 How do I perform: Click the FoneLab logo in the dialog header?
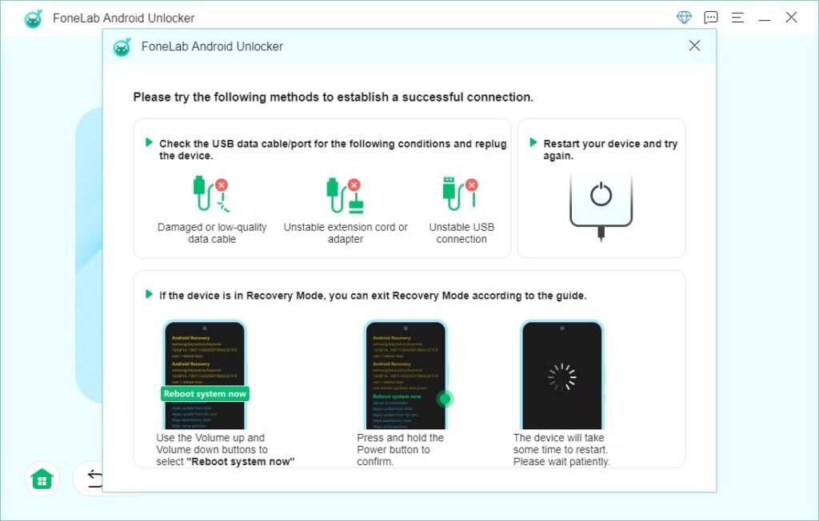(x=121, y=46)
